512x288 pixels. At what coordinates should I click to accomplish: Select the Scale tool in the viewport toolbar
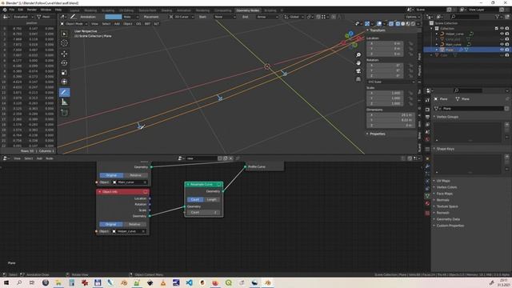point(64,73)
